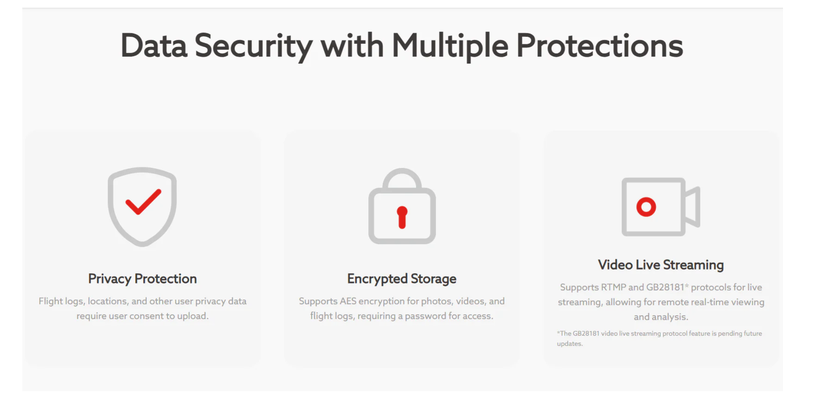Click the padlock shackle arch
This screenshot has width=815, height=400.
(402, 179)
